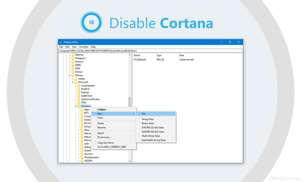Expand the Nuance key
The height and width of the screenshot is (182, 302).
[70, 62]
